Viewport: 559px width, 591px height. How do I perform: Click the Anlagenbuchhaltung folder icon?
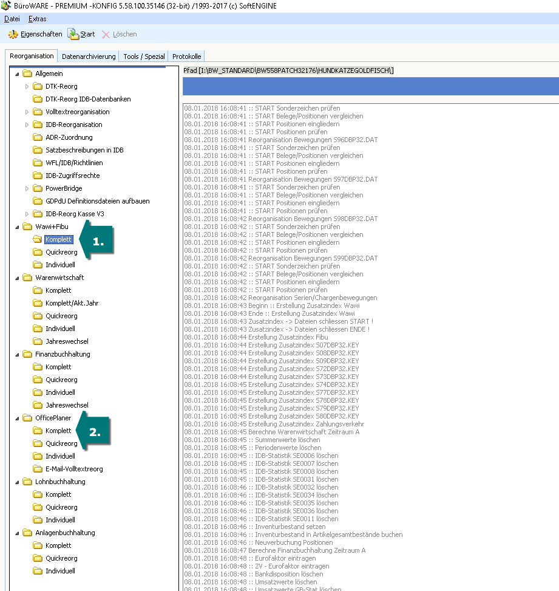coord(27,533)
